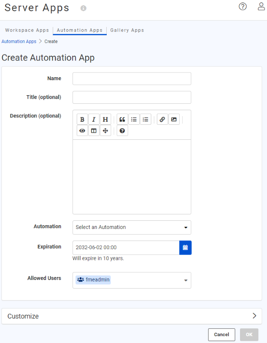The image size is (267, 343).
Task: Toggle bold formatting in description editor
Action: (82, 119)
